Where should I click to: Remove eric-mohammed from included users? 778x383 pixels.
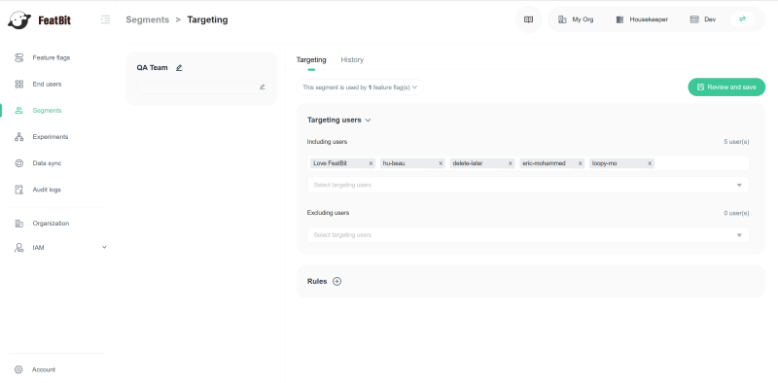[580, 163]
